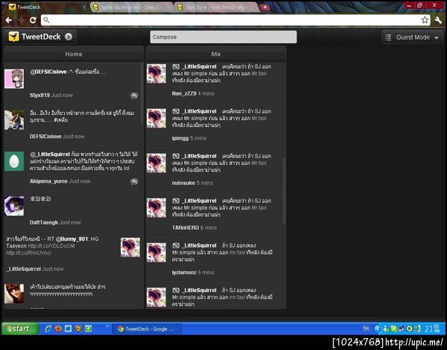Open _LittleSquirrel avatar in the Home column
The image size is (447, 350).
click(x=130, y=247)
